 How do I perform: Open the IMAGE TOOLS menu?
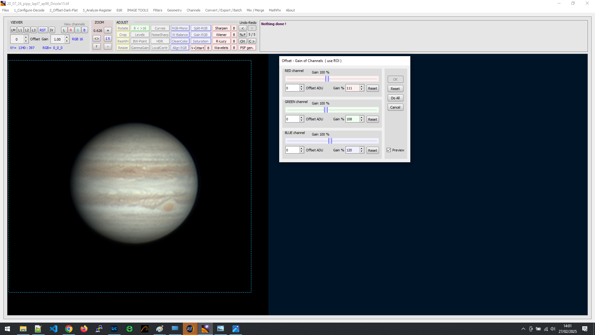click(137, 10)
